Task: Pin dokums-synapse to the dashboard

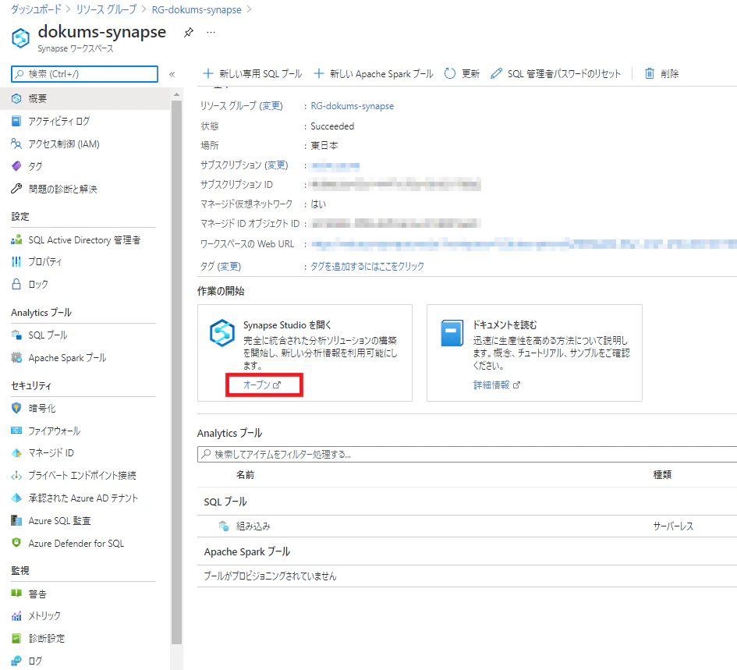Action: [x=189, y=33]
